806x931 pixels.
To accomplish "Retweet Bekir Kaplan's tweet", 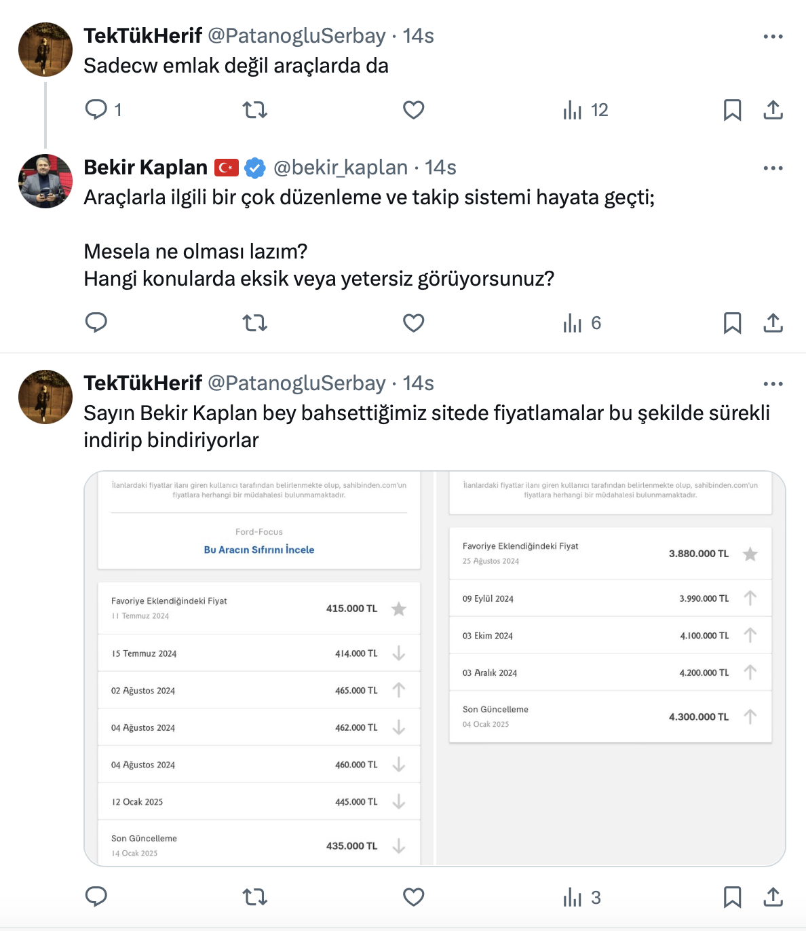I will point(255,323).
